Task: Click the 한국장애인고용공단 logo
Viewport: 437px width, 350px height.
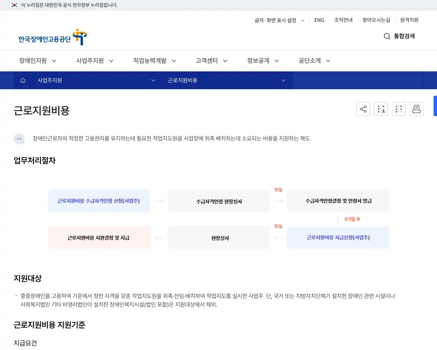Action: [51, 37]
